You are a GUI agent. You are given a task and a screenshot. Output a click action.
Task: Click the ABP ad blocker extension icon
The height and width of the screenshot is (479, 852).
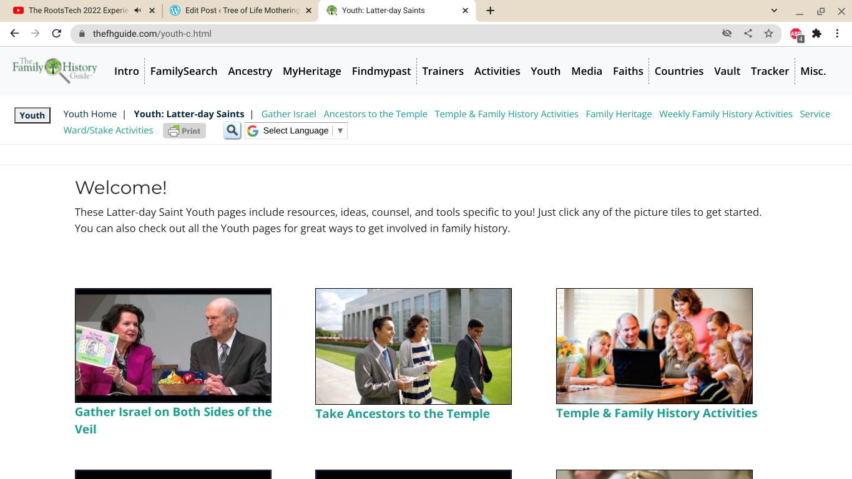pyautogui.click(x=796, y=34)
